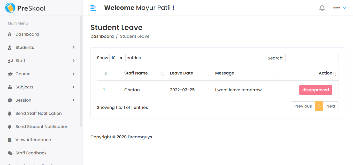Toggle sorting on the ID column
The image size is (353, 165).
tap(117, 74)
